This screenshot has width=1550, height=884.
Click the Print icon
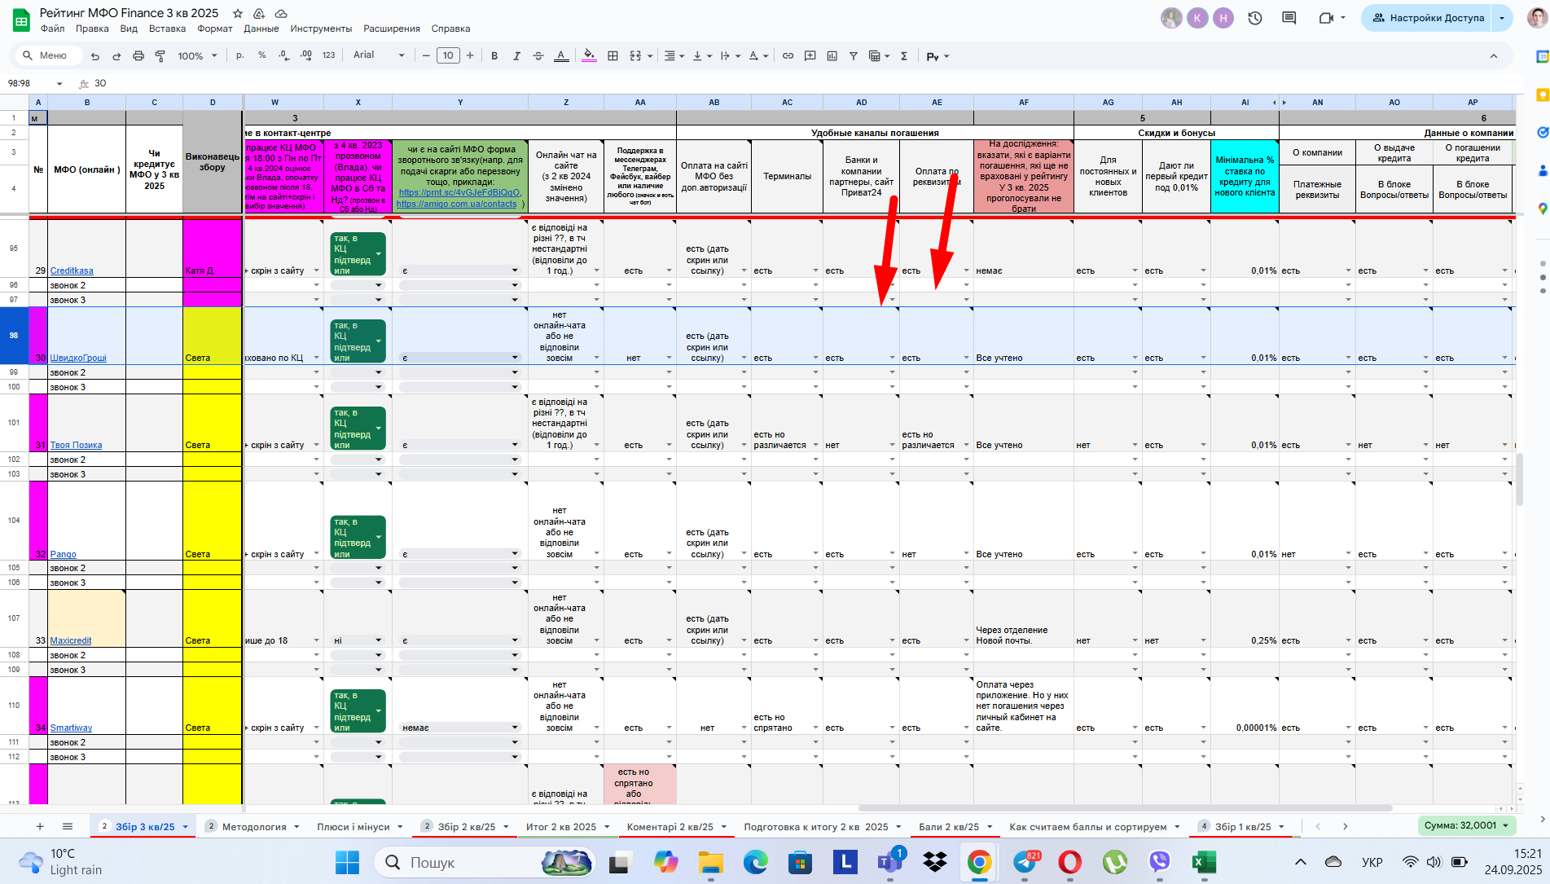[138, 55]
